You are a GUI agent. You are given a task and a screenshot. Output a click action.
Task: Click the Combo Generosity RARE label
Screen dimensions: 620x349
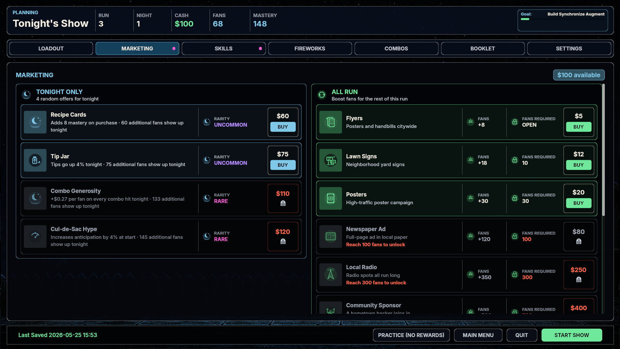click(x=221, y=201)
